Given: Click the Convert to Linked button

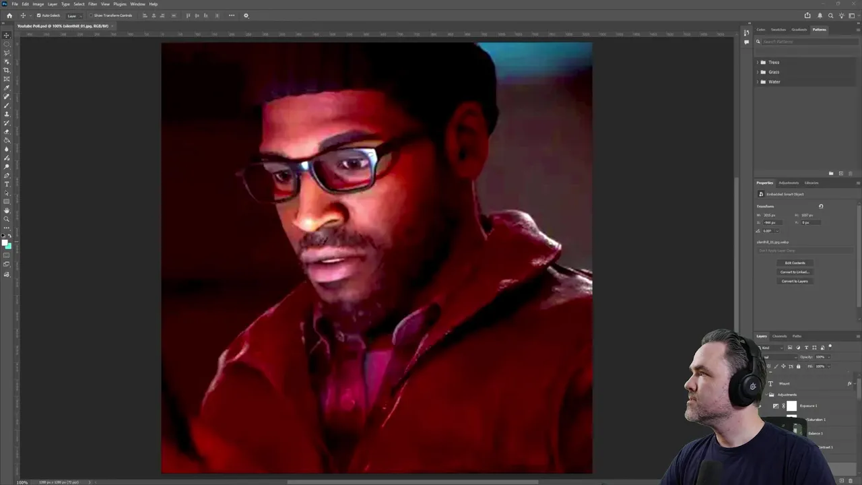Looking at the screenshot, I should (x=795, y=272).
